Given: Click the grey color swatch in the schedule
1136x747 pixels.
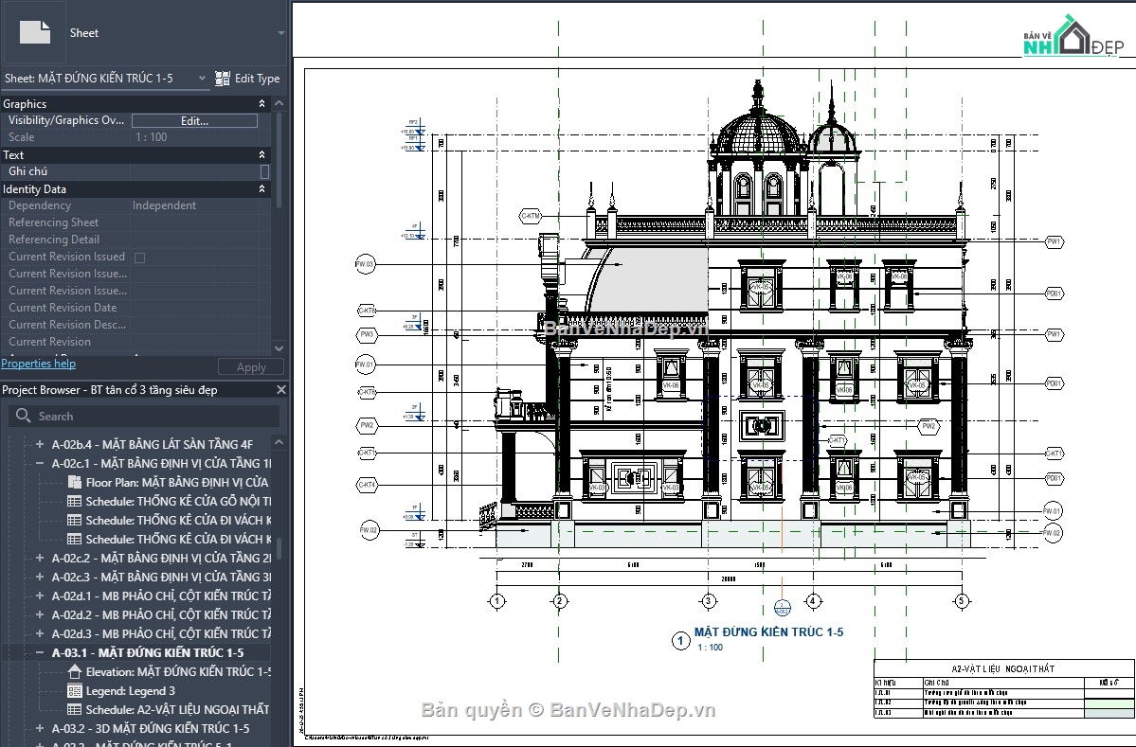Looking at the screenshot, I should click(1109, 713).
